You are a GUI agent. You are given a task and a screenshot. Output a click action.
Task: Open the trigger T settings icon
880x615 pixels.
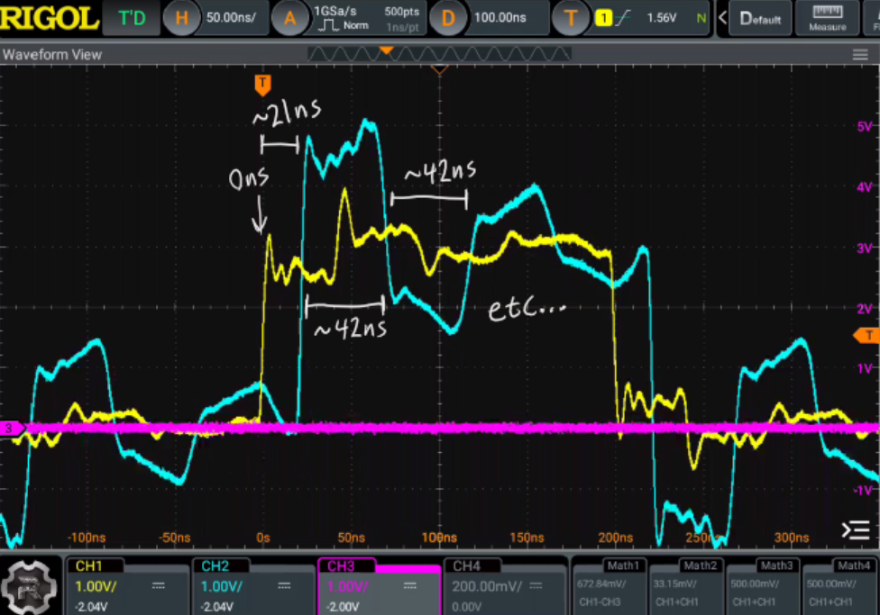(570, 18)
